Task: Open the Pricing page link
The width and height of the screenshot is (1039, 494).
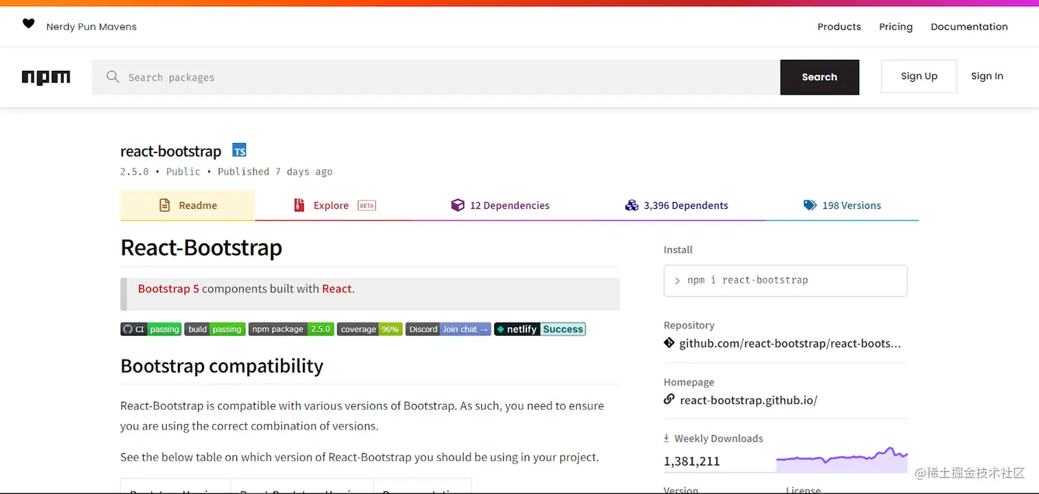Action: tap(896, 27)
